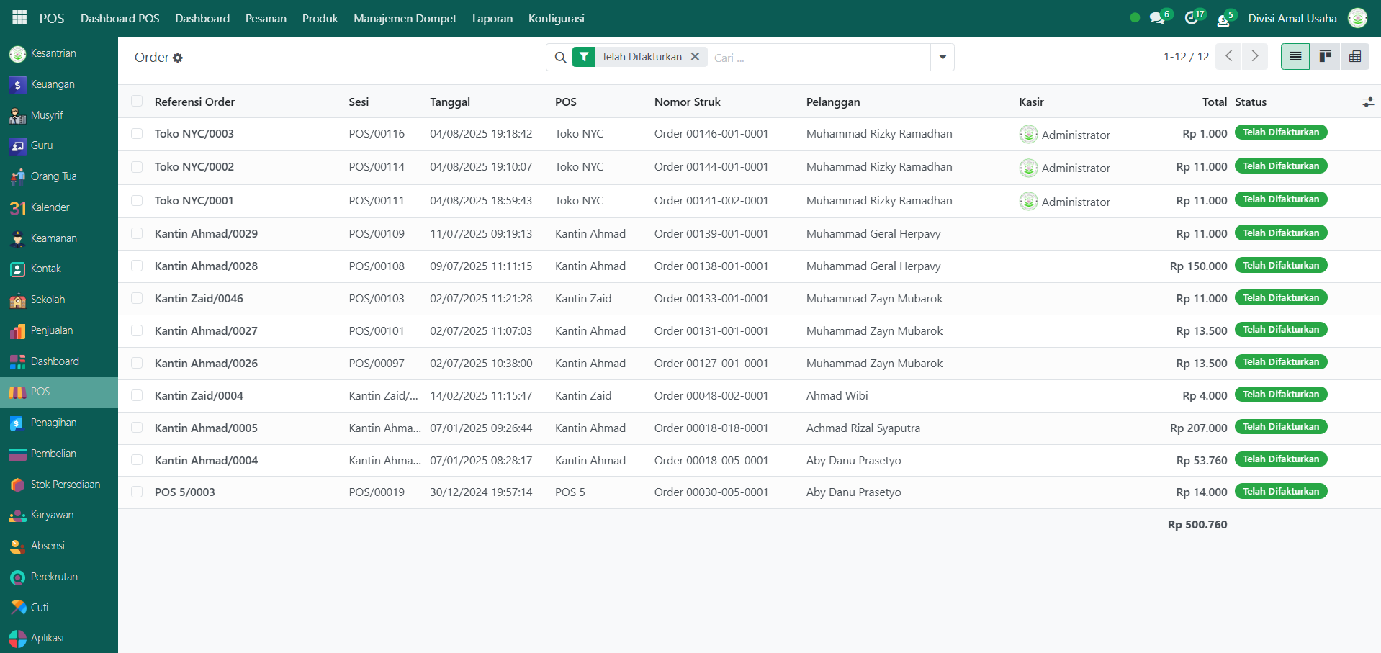Go to next page of orders
This screenshot has height=653, width=1381.
point(1255,56)
